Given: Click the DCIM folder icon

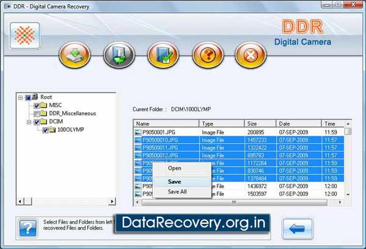Looking at the screenshot, I should [x=44, y=121].
